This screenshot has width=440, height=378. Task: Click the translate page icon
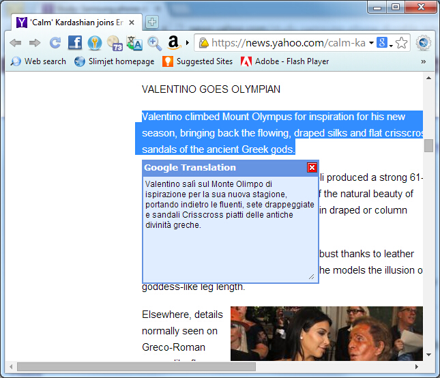[x=134, y=43]
